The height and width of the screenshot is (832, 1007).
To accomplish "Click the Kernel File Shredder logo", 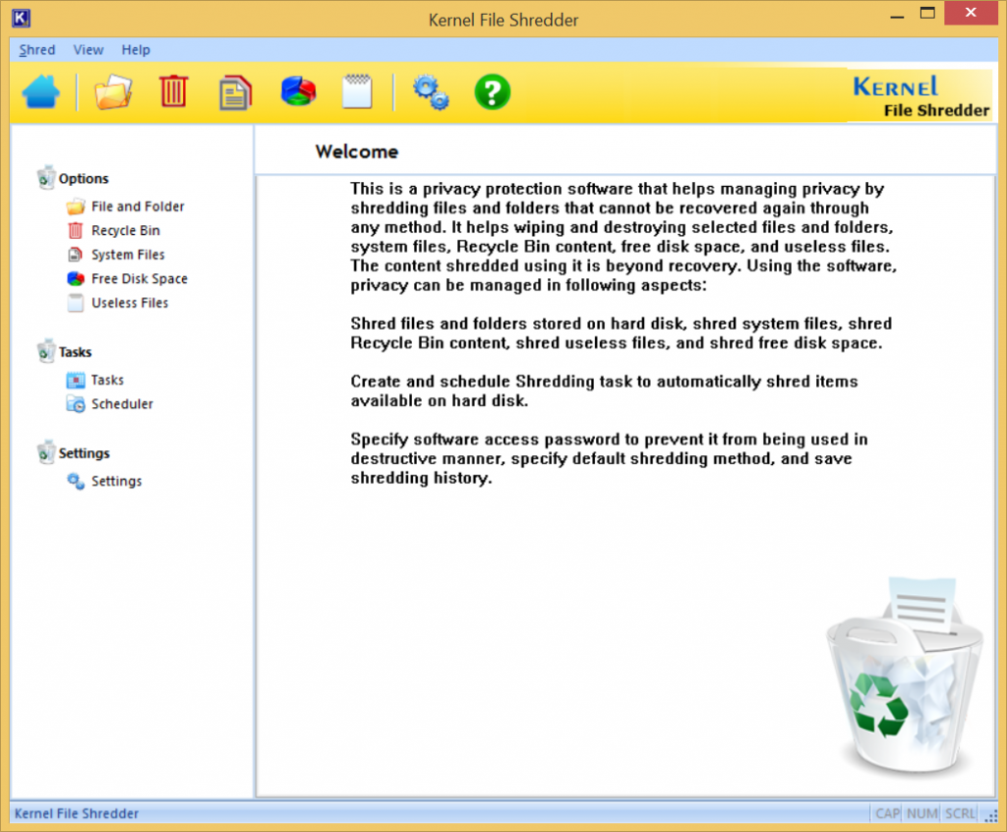I will click(918, 92).
